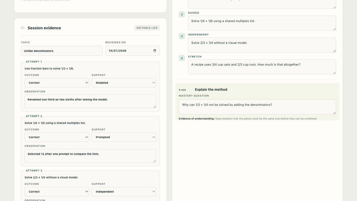The image size is (357, 201).
Task: Click the step 4 number badge
Action: (182, 58)
